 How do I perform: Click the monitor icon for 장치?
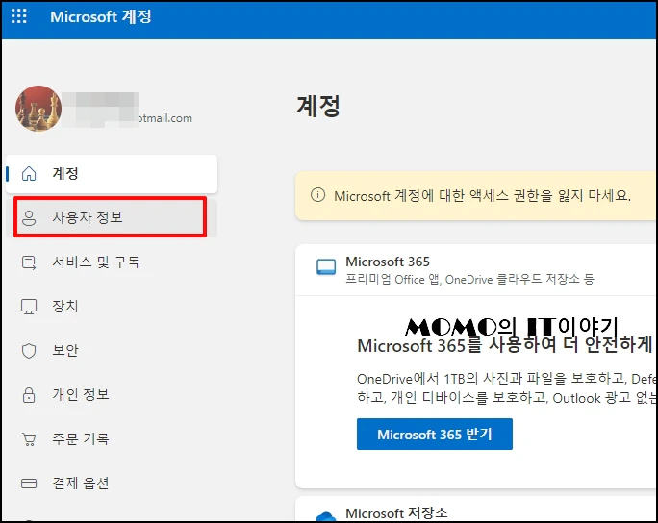pyautogui.click(x=29, y=306)
